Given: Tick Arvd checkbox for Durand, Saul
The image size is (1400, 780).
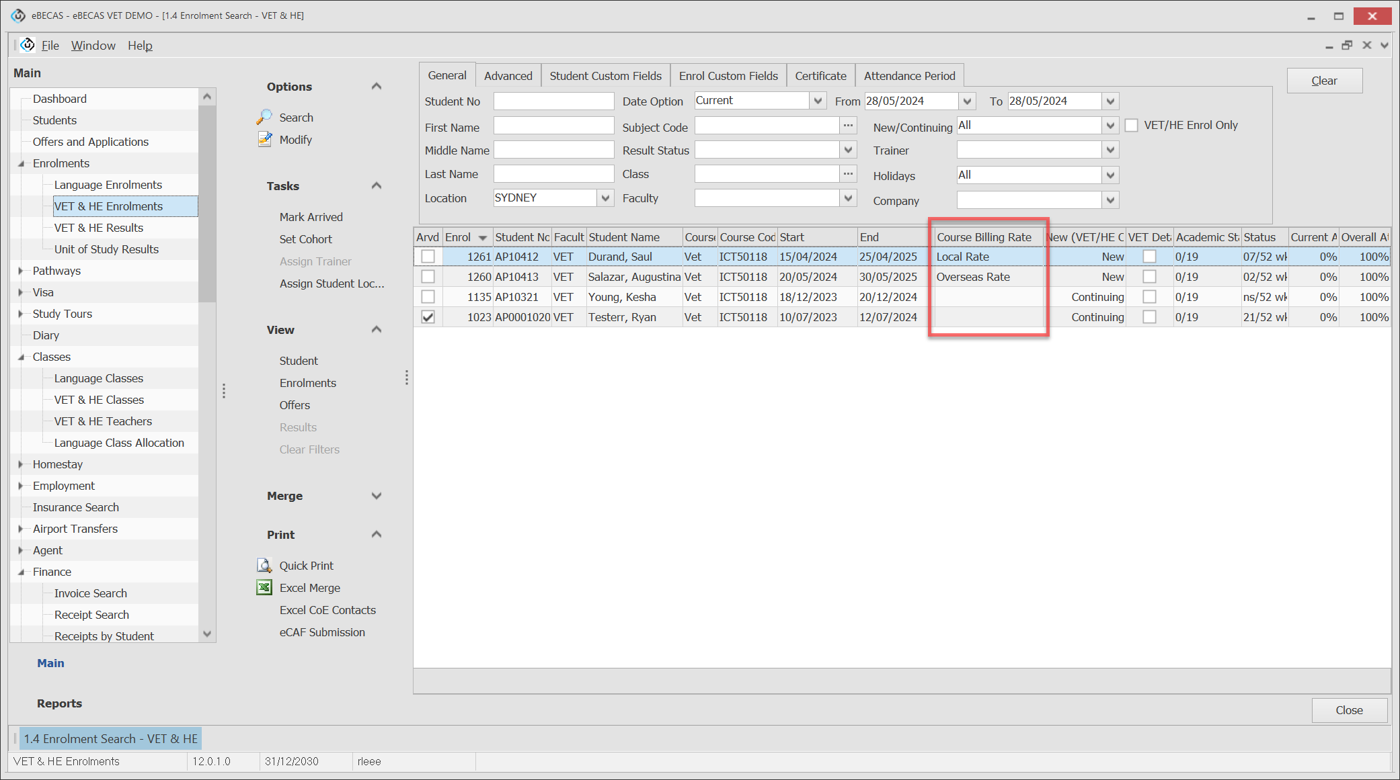Looking at the screenshot, I should (428, 257).
